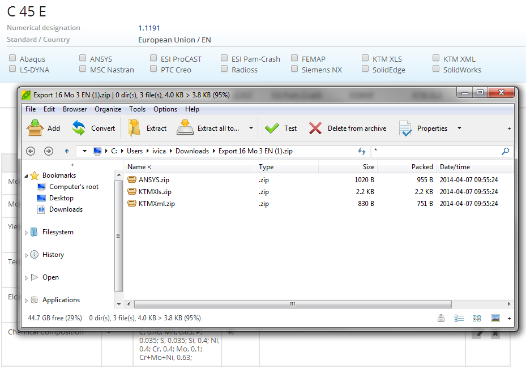The height and width of the screenshot is (369, 526).
Task: Click the computer icon in address bar
Action: point(97,151)
